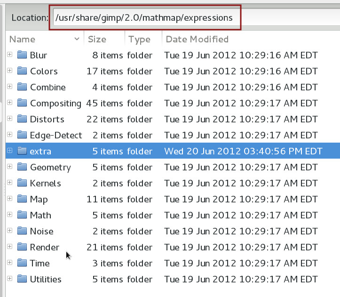Screen dimensions: 340x297
Task: Click the '21 items' size cell
Action: coord(105,247)
